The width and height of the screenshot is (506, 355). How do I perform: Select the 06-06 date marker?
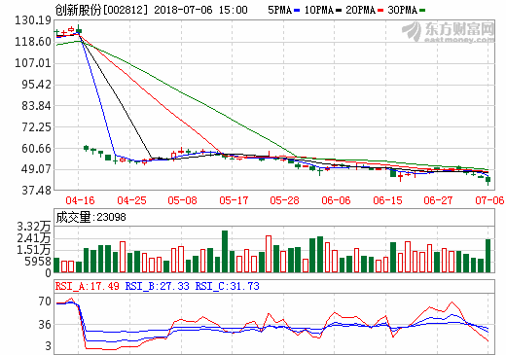tap(336, 200)
